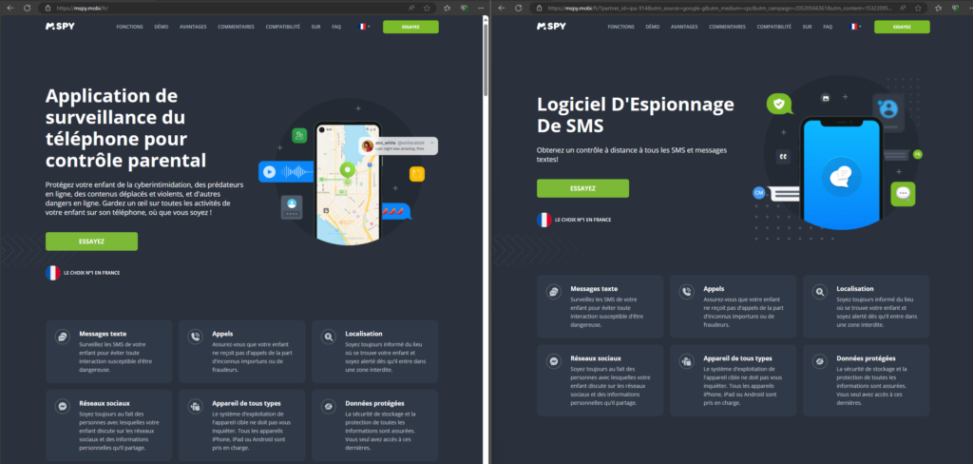Click ESSAYEZ button in right window header

903,27
